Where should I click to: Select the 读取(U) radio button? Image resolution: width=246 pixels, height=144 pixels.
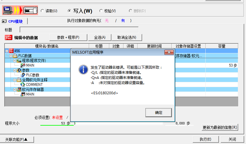click(42, 11)
